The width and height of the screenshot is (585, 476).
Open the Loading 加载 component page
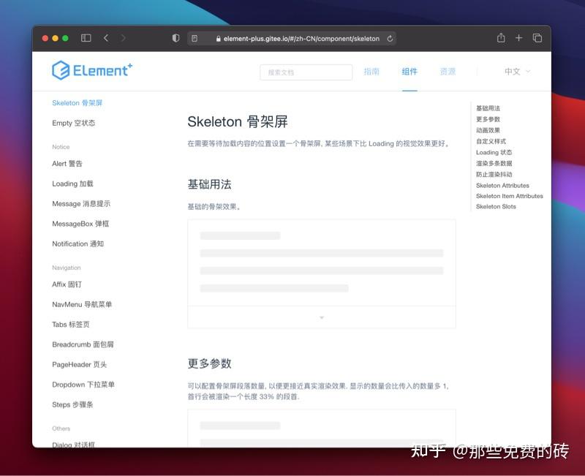[x=72, y=184]
